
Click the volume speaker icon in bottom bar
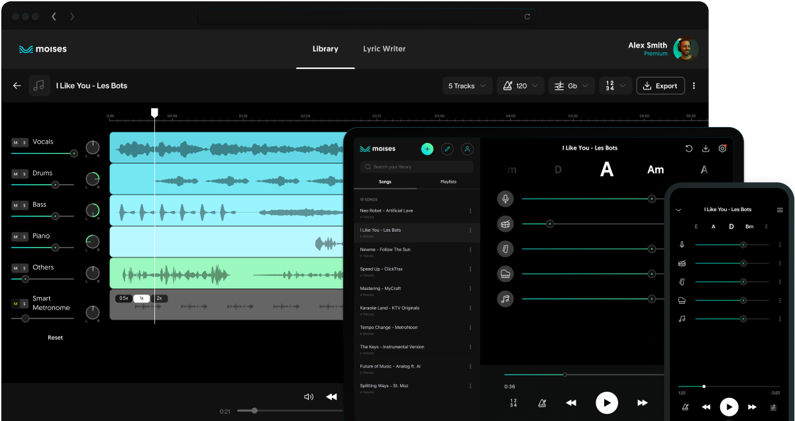pyautogui.click(x=308, y=397)
